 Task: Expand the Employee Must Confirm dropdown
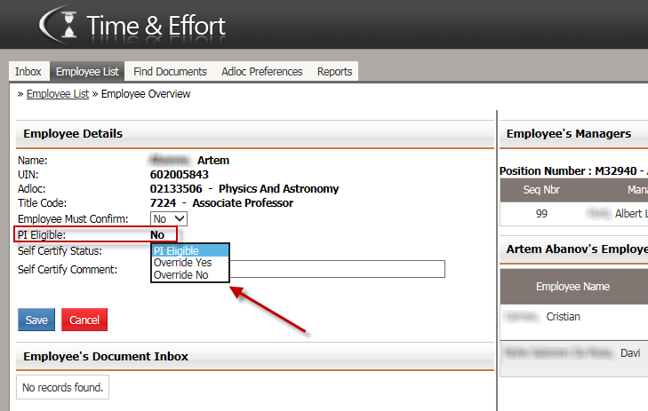[169, 218]
